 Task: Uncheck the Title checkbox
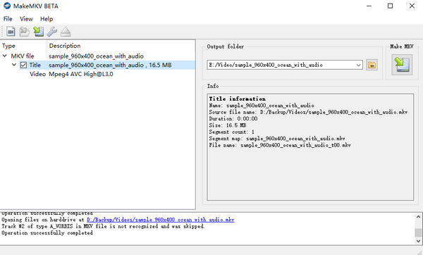tap(23, 65)
